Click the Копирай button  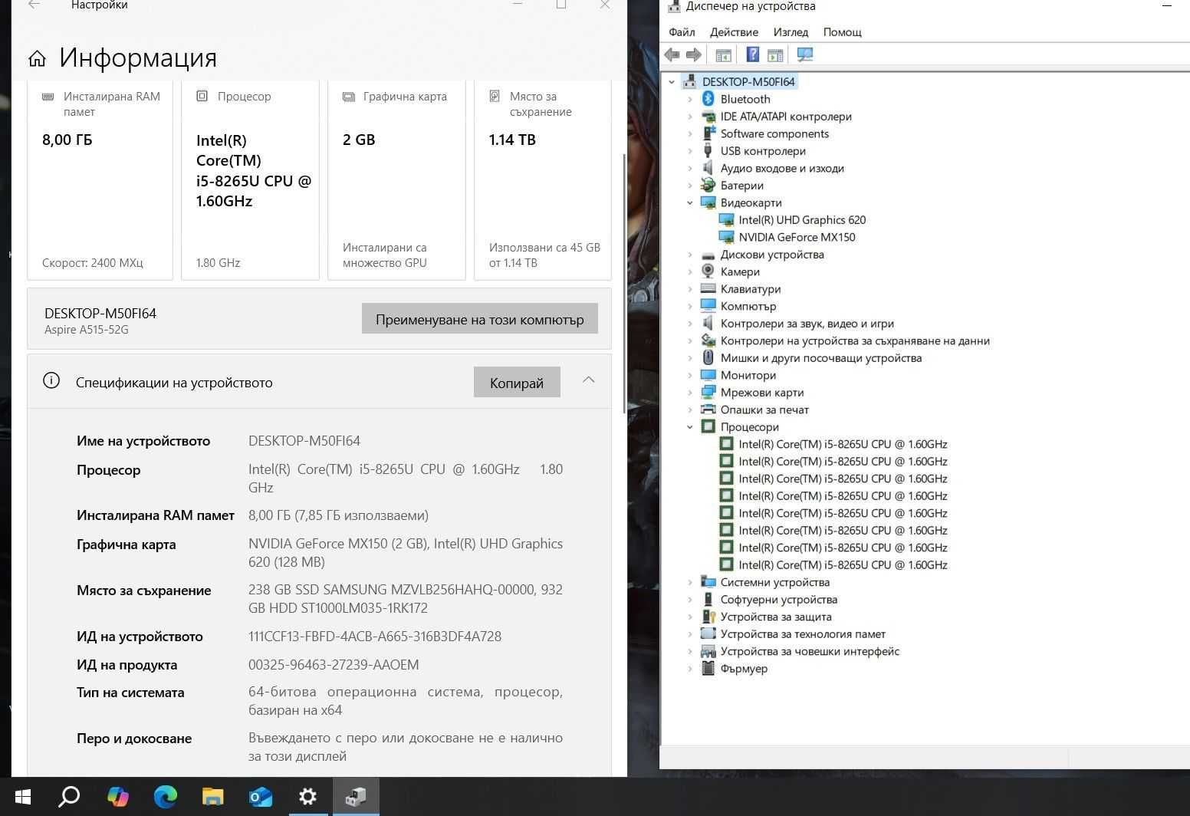coord(517,382)
